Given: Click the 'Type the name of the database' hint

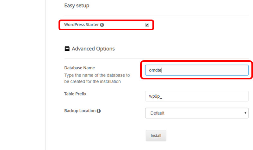Looking at the screenshot, I should pyautogui.click(x=97, y=75).
